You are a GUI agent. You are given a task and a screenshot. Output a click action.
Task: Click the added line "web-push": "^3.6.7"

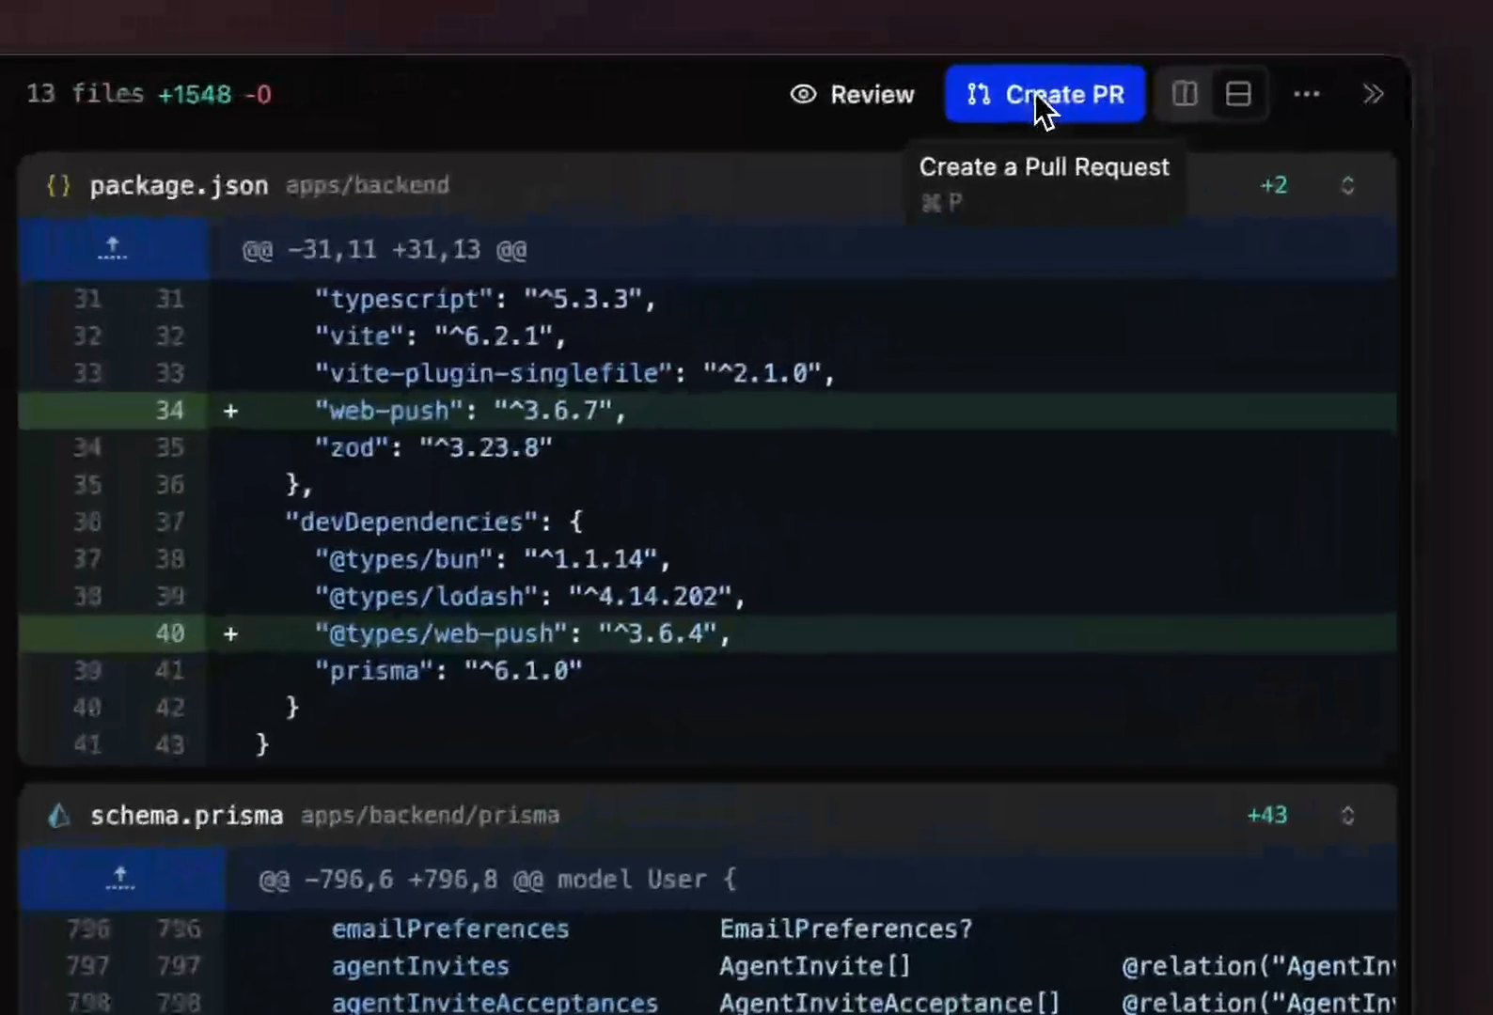(707, 411)
